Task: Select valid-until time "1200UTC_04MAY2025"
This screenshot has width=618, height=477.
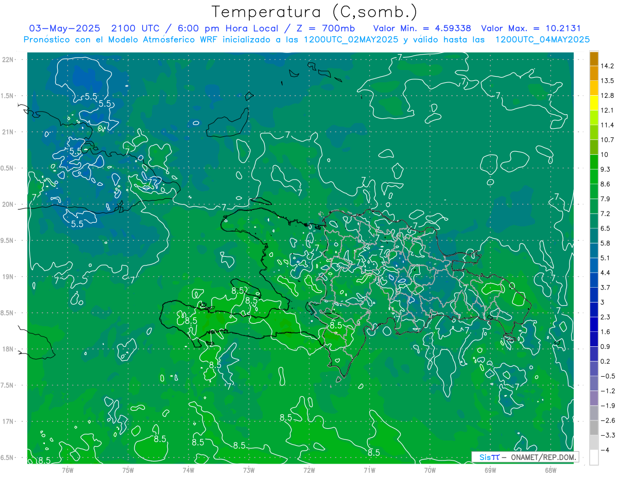Action: [x=542, y=39]
